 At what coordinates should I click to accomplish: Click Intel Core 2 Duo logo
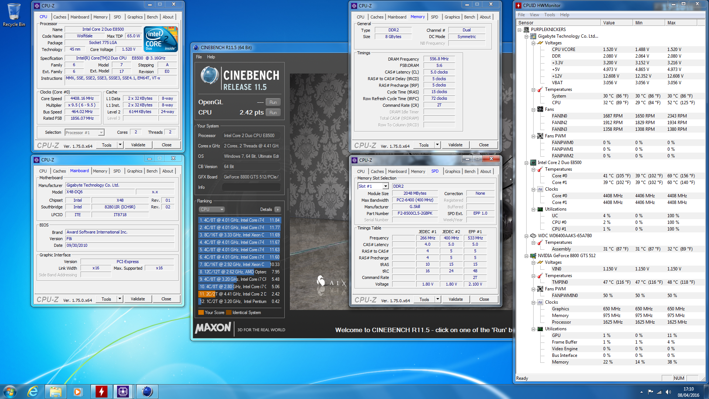point(161,39)
